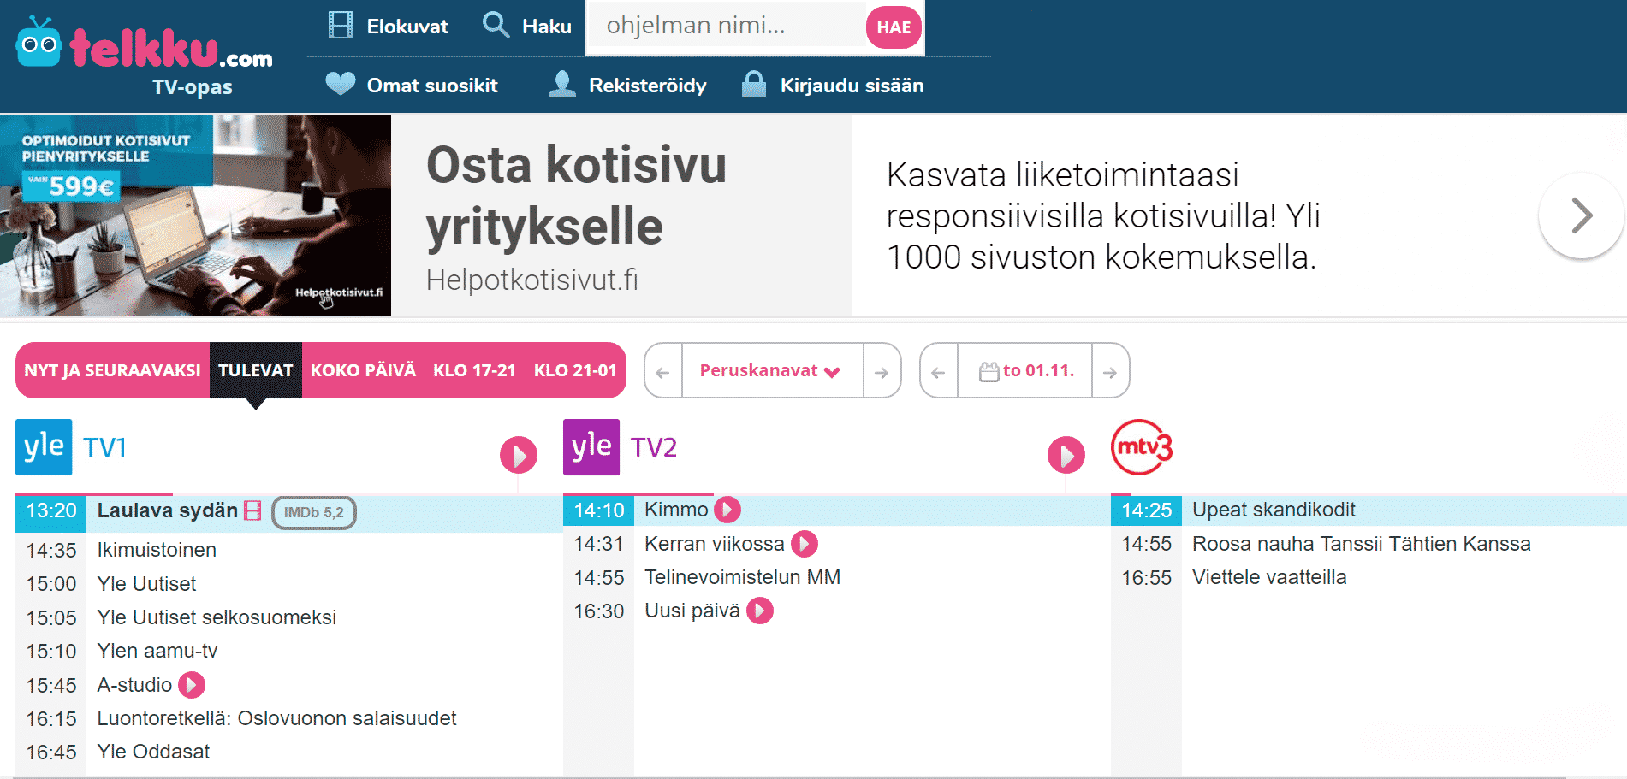1627x779 pixels.
Task: Open the Elokuvat menu link
Action: point(407,27)
